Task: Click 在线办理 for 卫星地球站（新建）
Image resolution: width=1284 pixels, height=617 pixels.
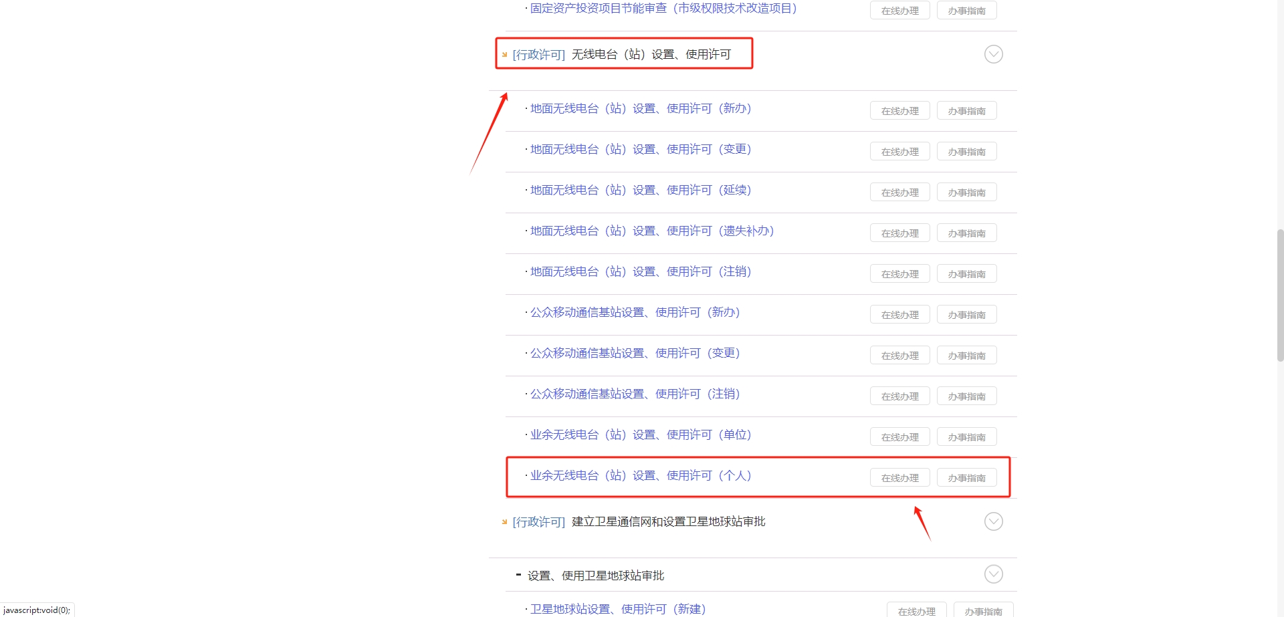Action: pos(916,610)
